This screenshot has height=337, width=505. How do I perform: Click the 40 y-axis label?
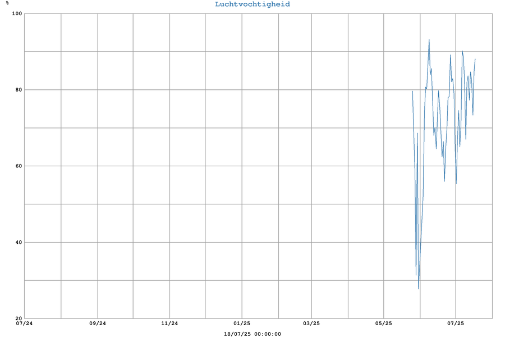click(19, 242)
